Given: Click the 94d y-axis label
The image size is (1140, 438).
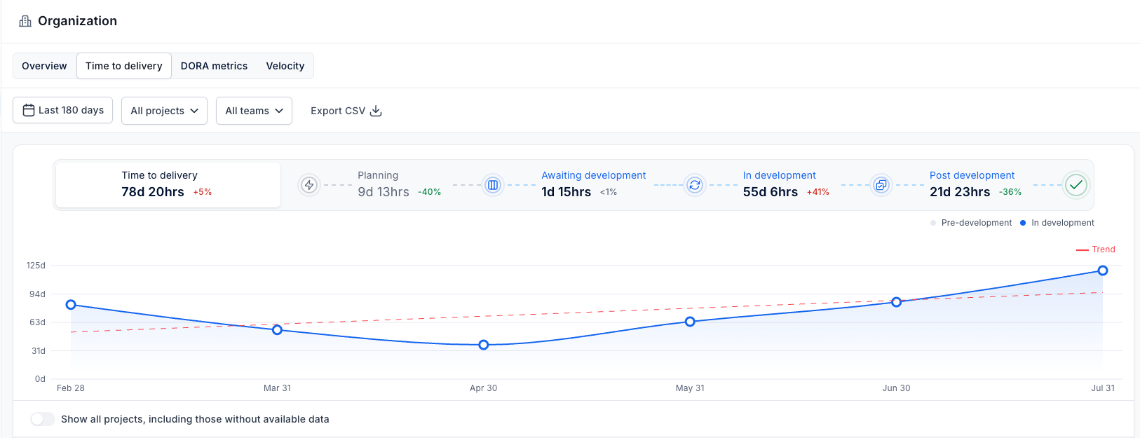Looking at the screenshot, I should click(x=37, y=294).
